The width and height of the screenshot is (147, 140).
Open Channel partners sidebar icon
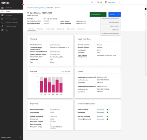click(x=2, y=26)
